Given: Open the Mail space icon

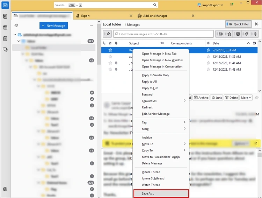Looking at the screenshot, I should [5, 5].
